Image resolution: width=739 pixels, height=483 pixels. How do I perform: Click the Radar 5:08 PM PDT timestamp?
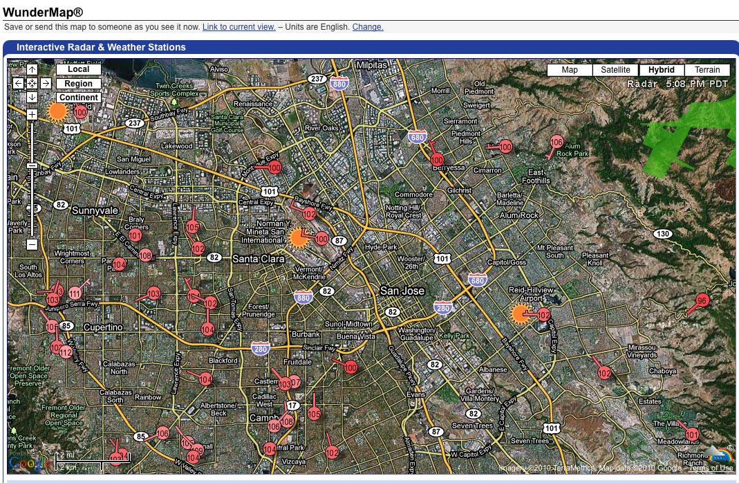pyautogui.click(x=677, y=84)
